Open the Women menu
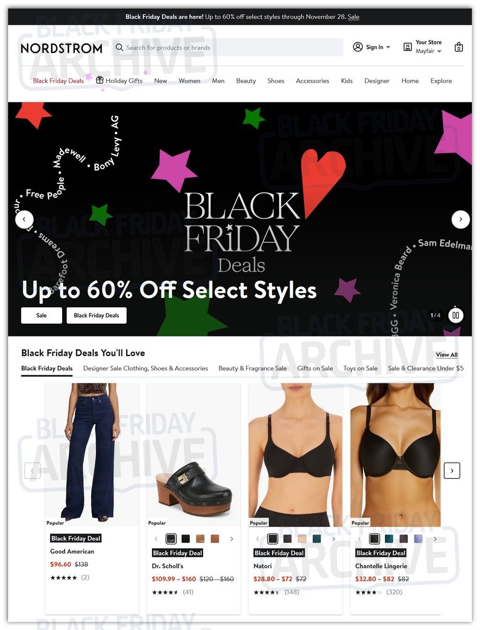The image size is (480, 630). [189, 81]
